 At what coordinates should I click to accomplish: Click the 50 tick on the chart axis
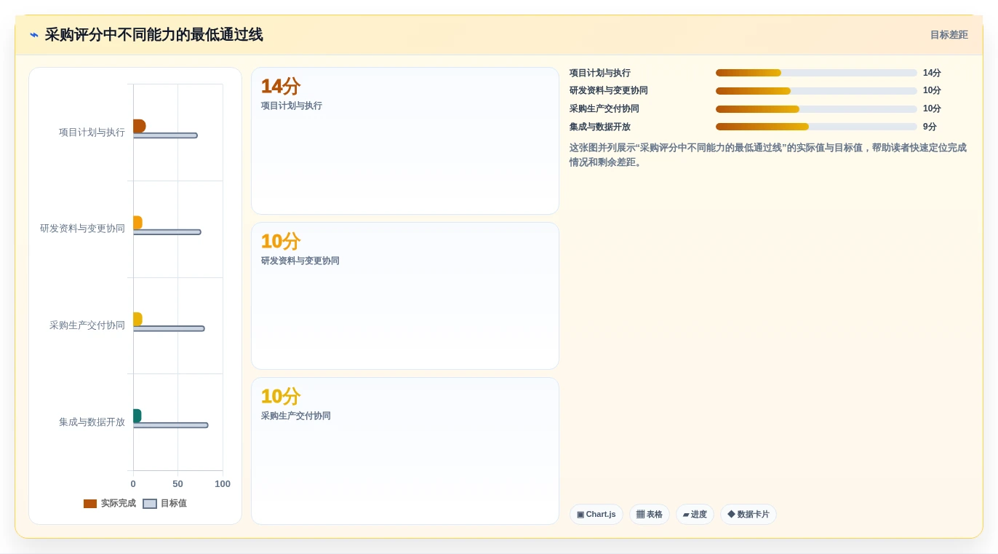click(x=177, y=484)
